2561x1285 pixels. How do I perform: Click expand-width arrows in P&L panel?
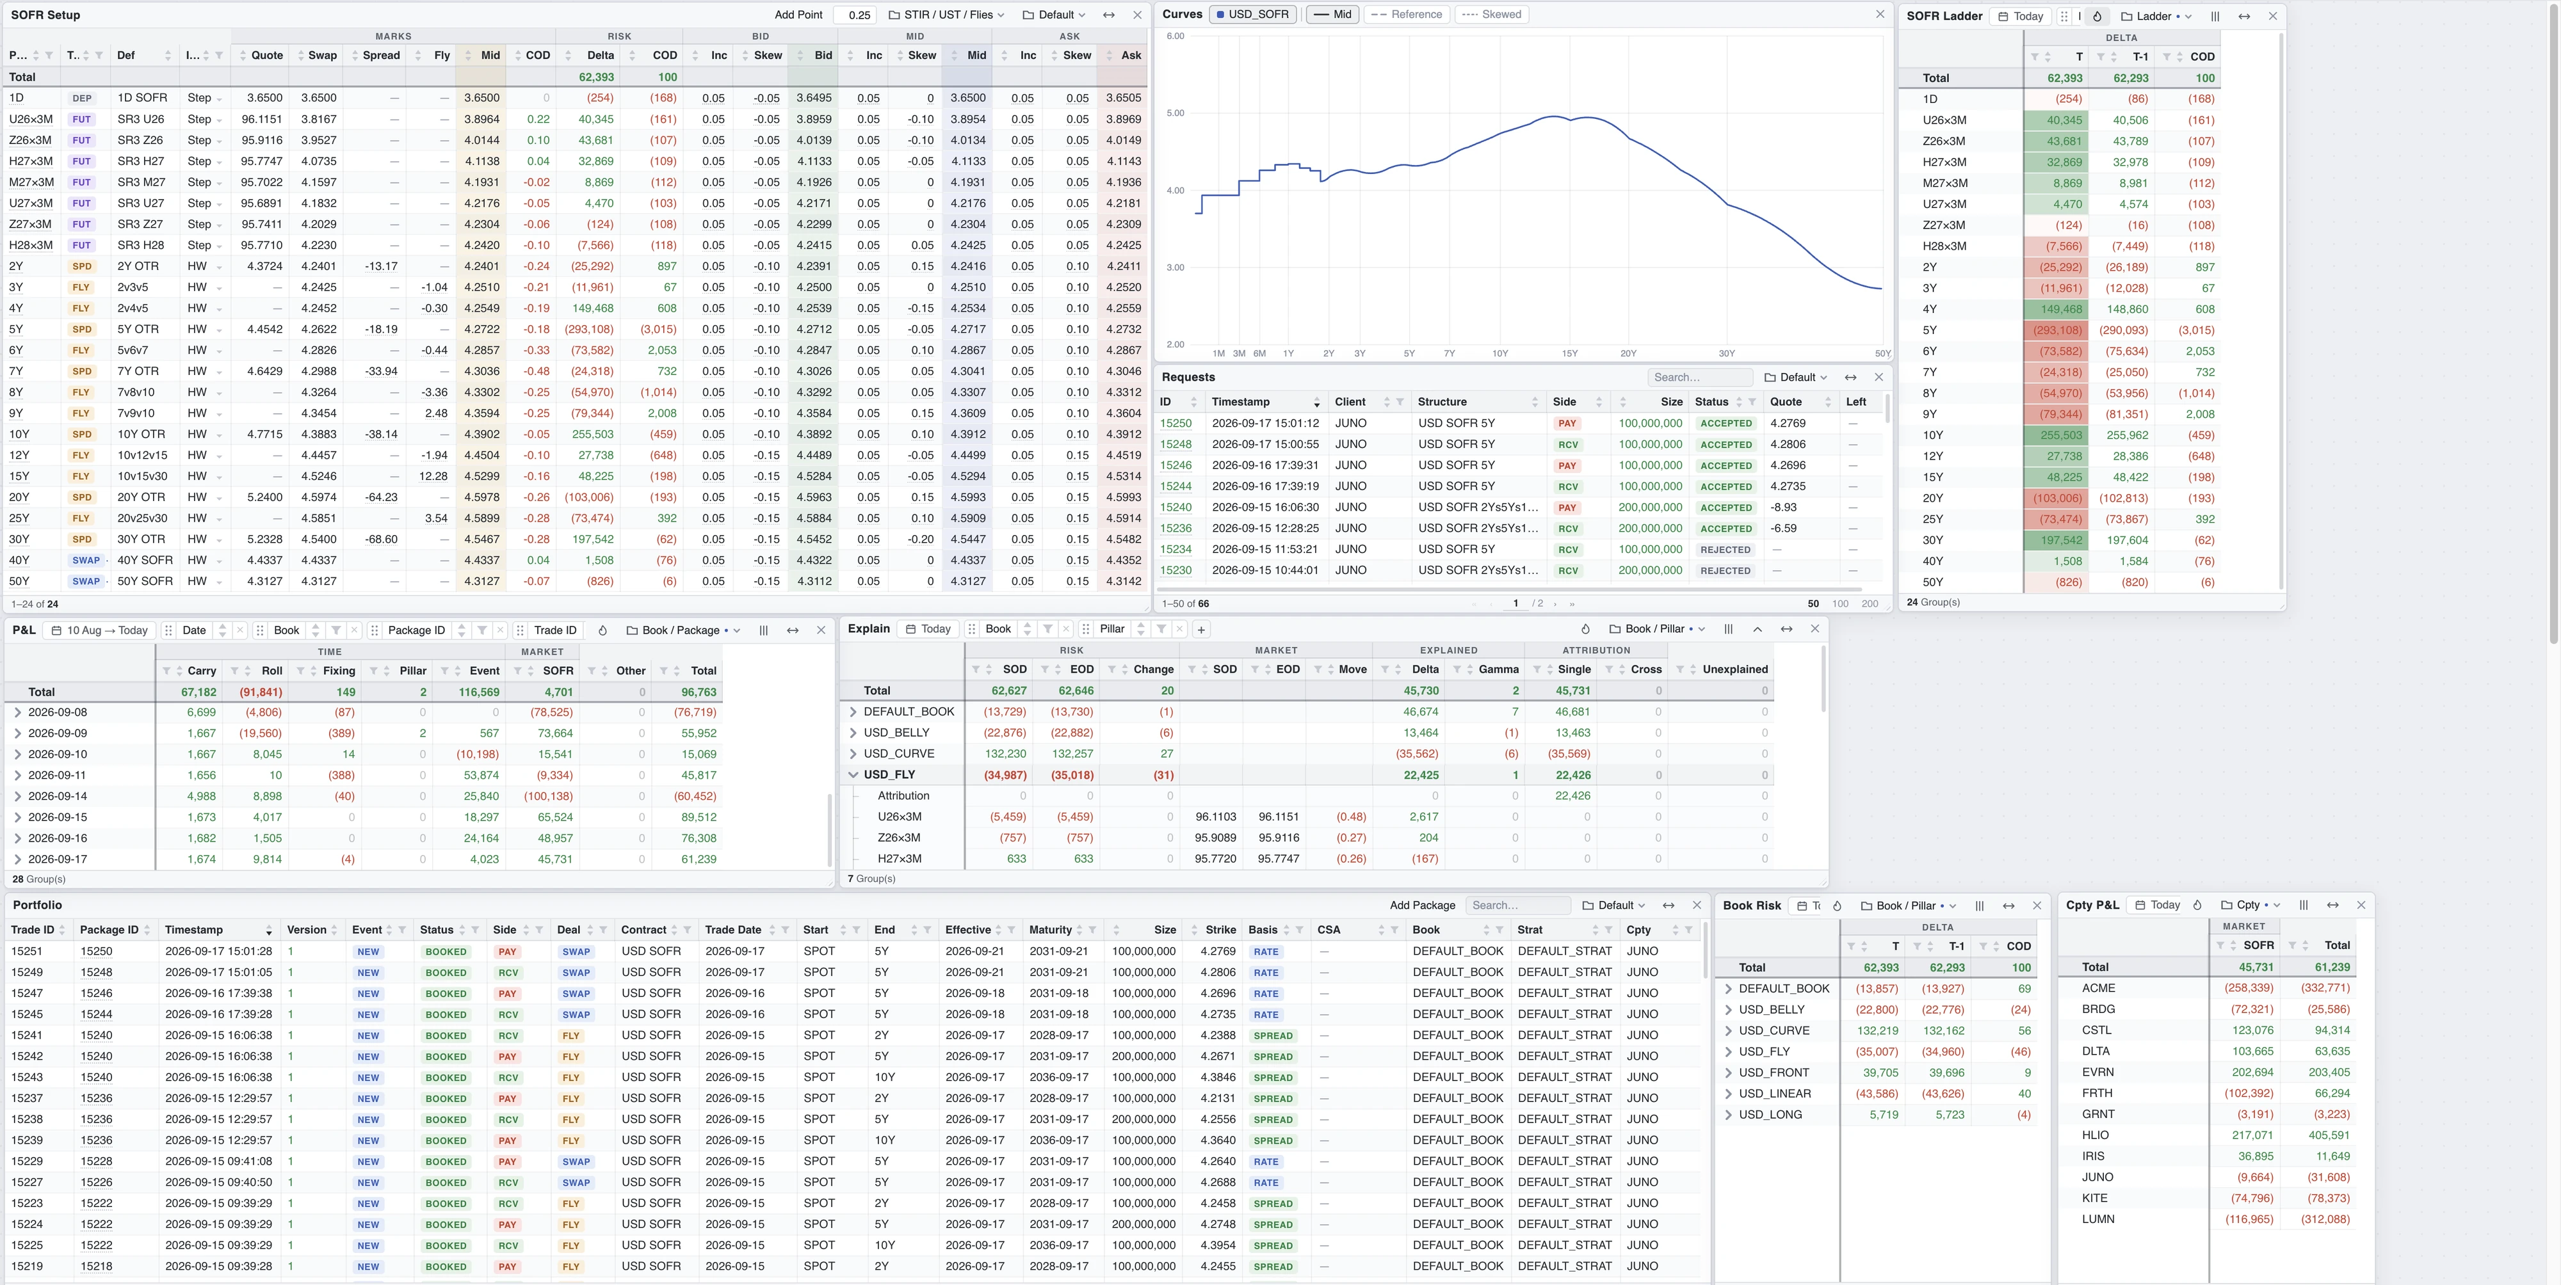(x=793, y=630)
